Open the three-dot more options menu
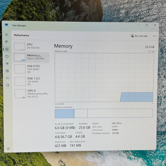Viewport: 166px width, 166px height. pos(154,36)
